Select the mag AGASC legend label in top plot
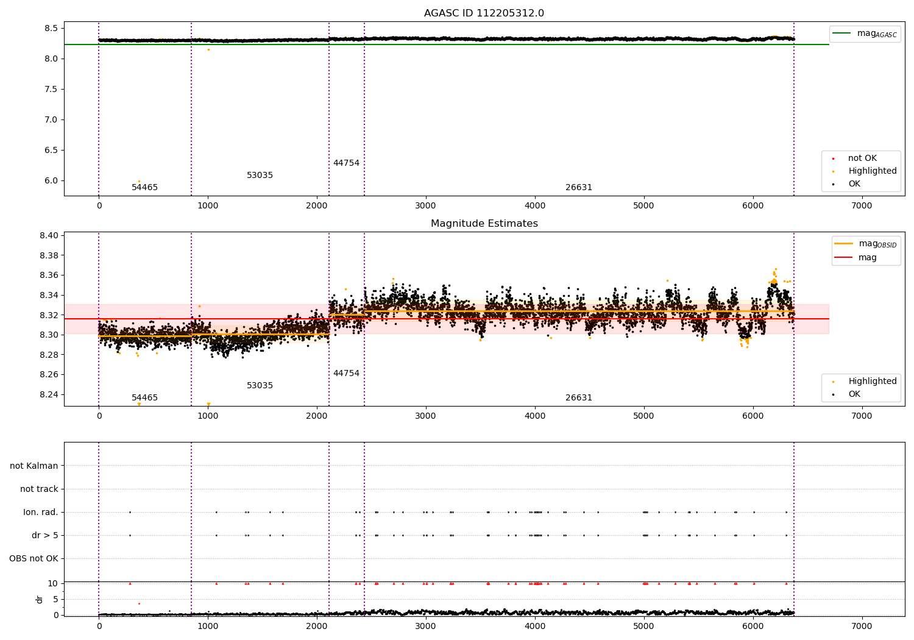 877,34
